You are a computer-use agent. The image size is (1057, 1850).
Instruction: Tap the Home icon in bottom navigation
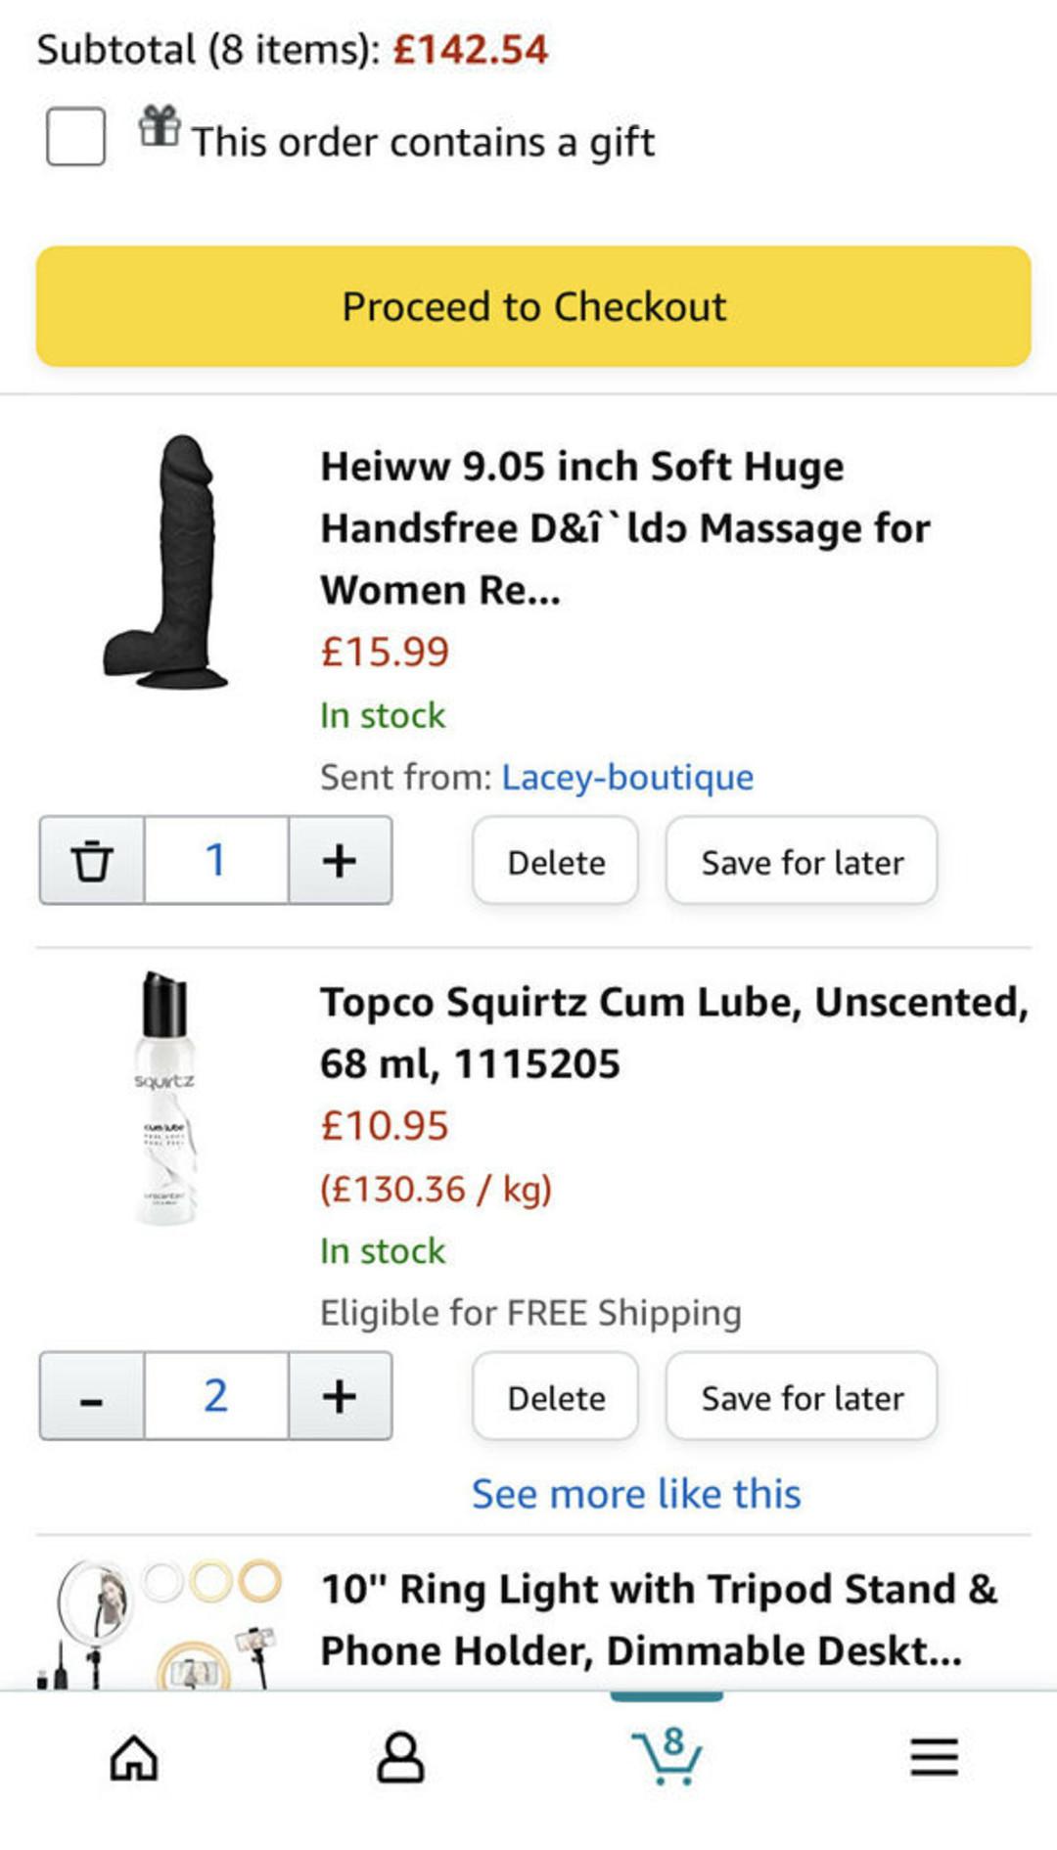pos(134,1757)
